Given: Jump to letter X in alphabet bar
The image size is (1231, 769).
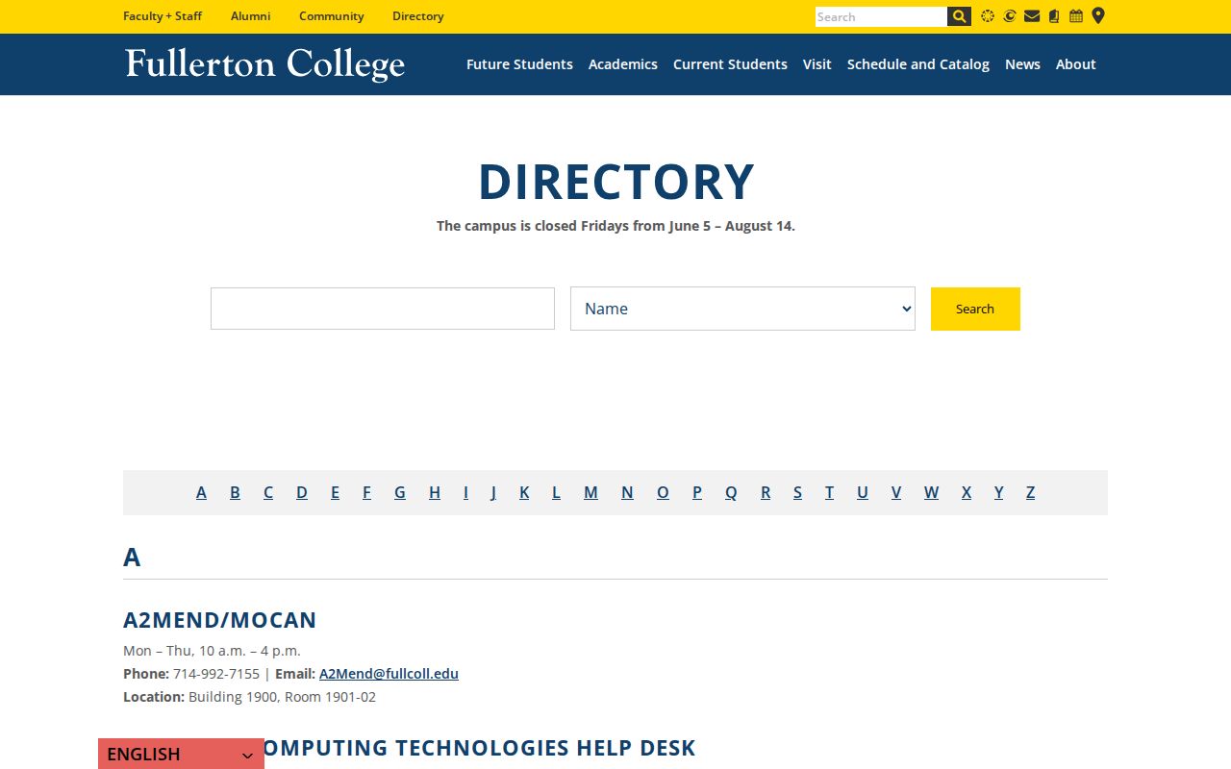Looking at the screenshot, I should pos(967,492).
